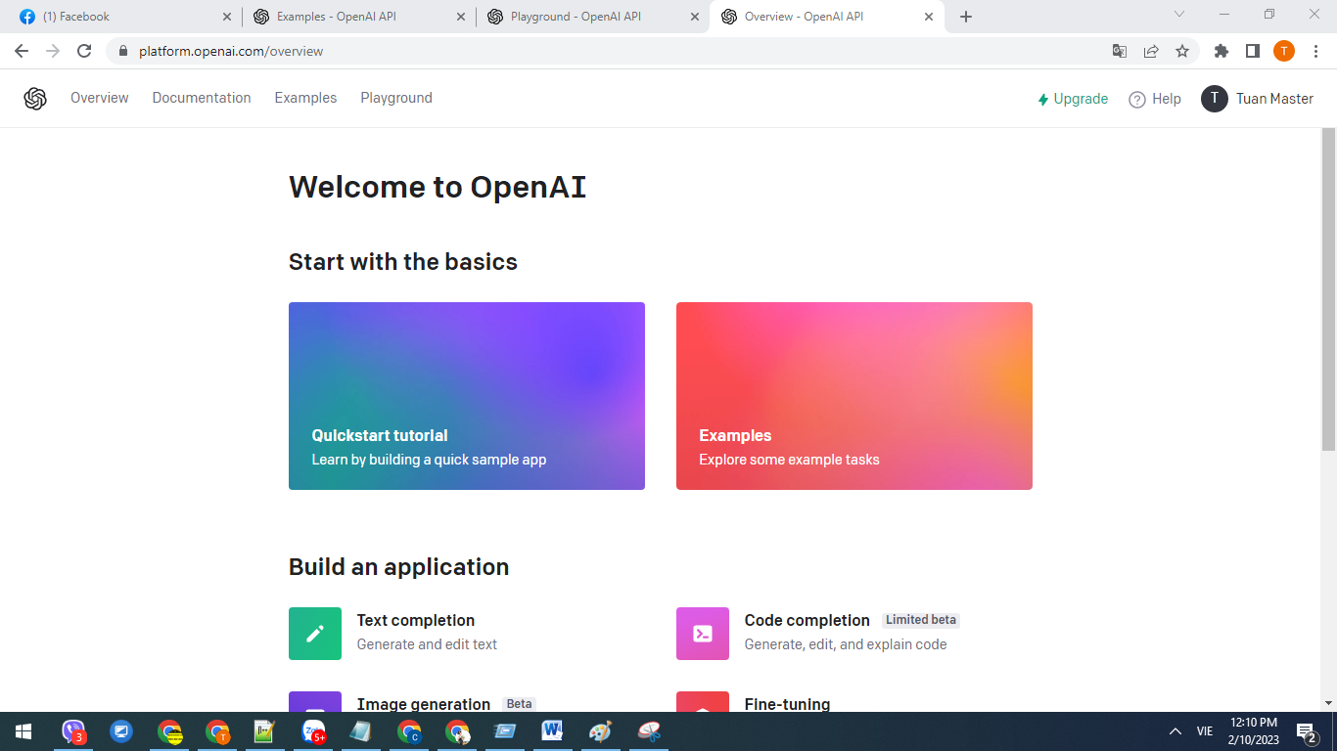This screenshot has height=751, width=1337.
Task: Close the Overview - OpenAI API tab
Action: click(x=929, y=17)
